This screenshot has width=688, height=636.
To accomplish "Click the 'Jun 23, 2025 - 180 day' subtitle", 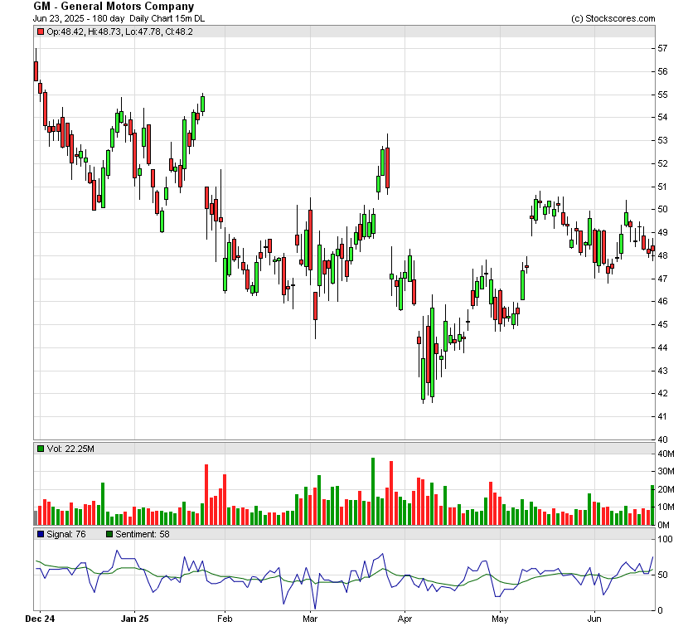I will (79, 19).
